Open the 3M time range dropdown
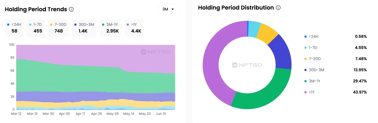Viewport: 378px width, 123px height. (x=169, y=9)
